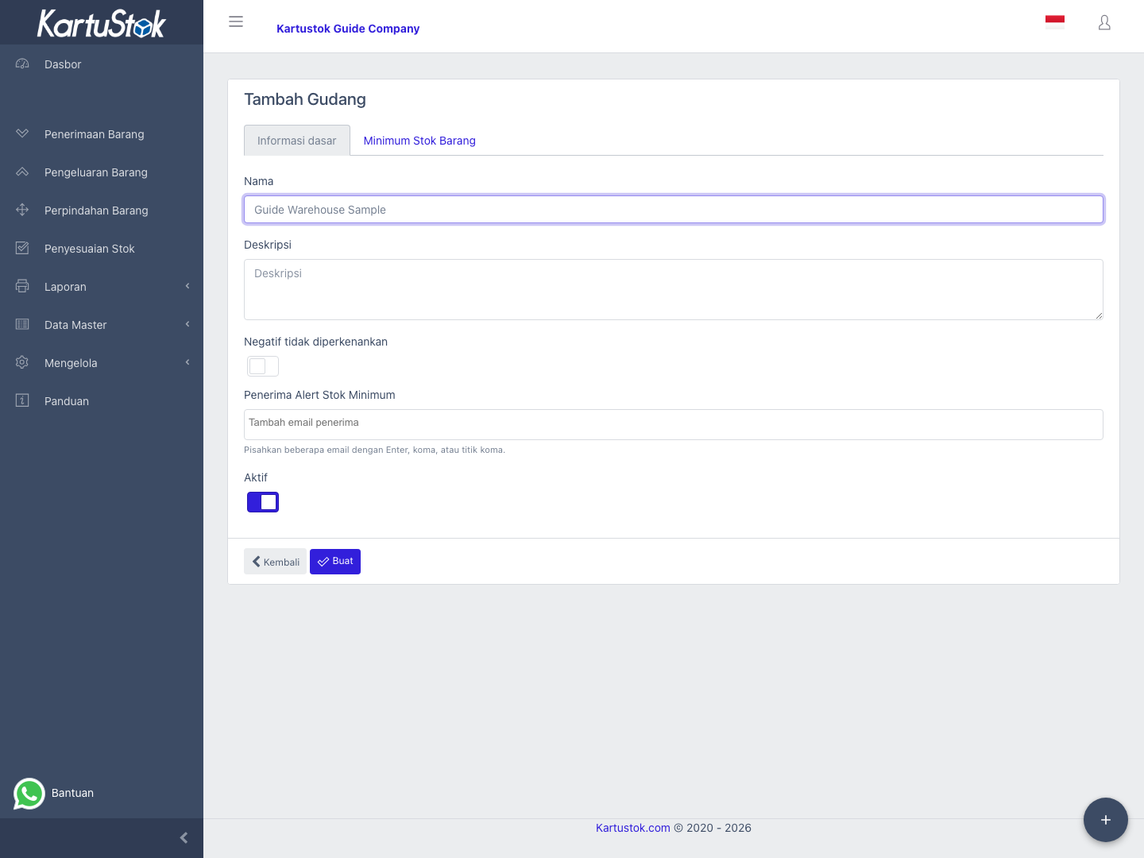The height and width of the screenshot is (858, 1144).
Task: Click the Bantuan help label
Action: (72, 793)
